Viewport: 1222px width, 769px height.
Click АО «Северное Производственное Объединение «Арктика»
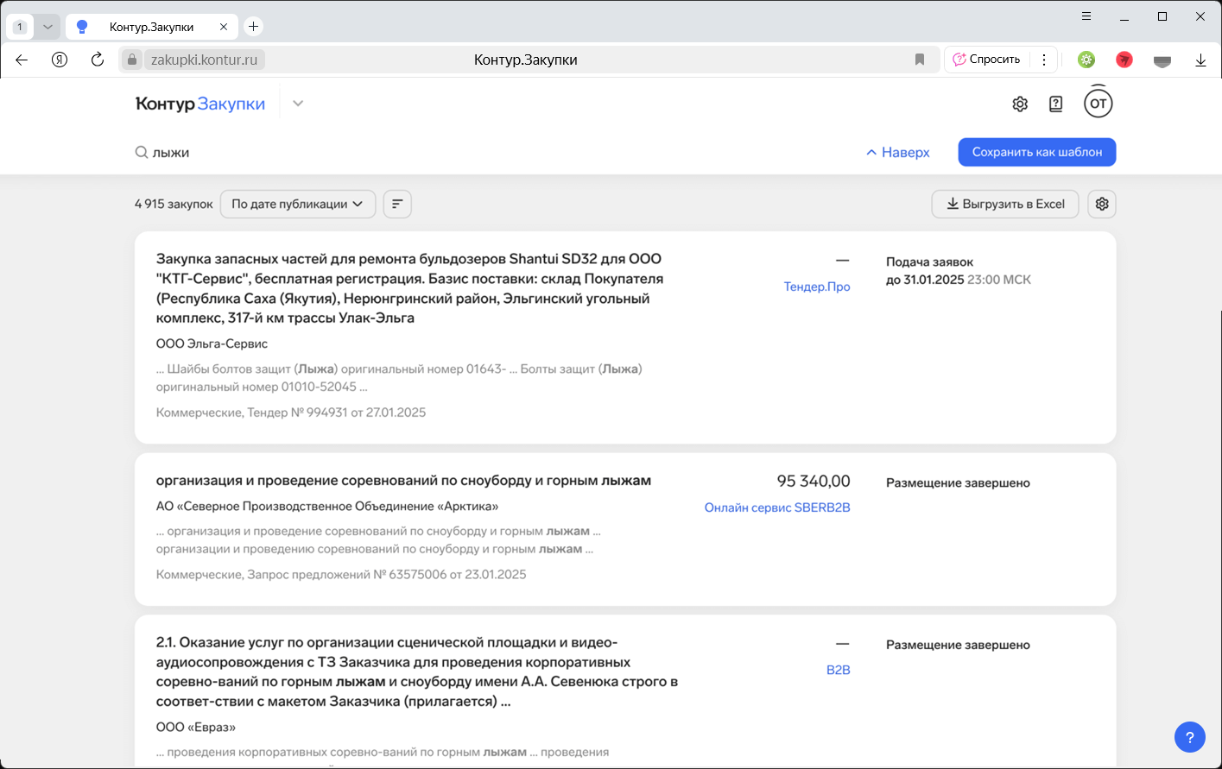(327, 506)
